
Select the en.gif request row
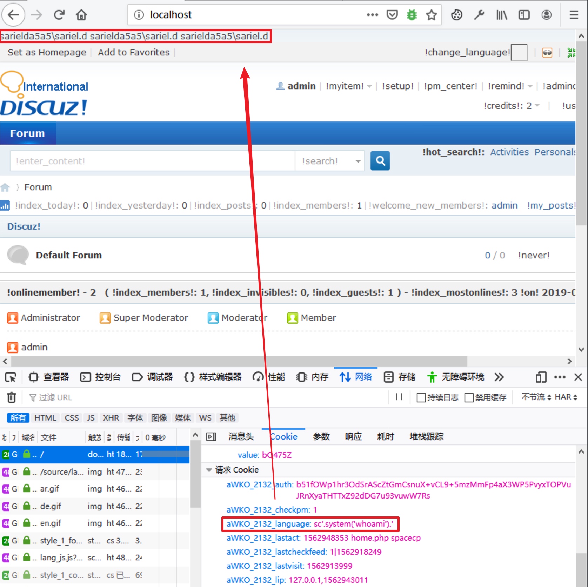point(95,523)
